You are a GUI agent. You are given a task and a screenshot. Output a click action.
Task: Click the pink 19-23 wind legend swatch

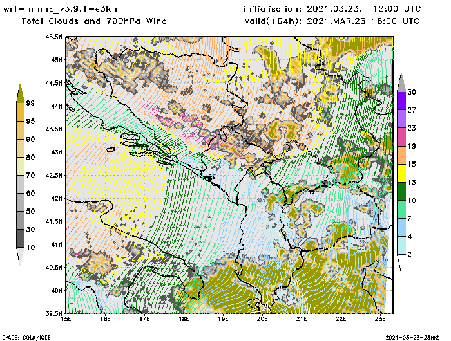click(x=401, y=137)
